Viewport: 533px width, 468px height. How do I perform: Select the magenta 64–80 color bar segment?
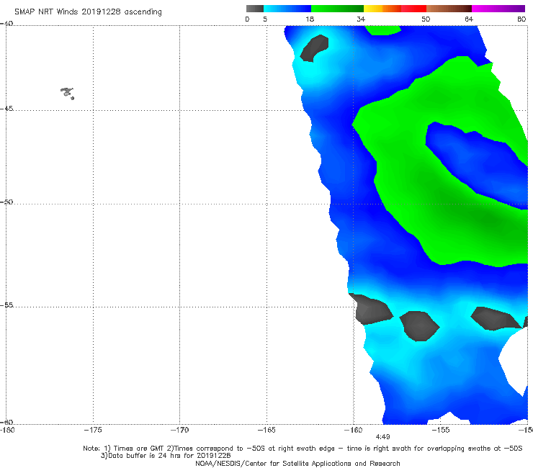pos(498,9)
